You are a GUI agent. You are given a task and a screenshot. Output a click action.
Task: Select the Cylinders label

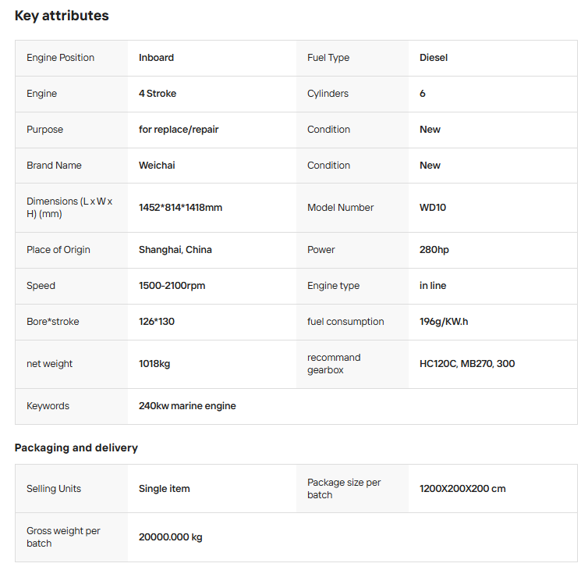(328, 94)
